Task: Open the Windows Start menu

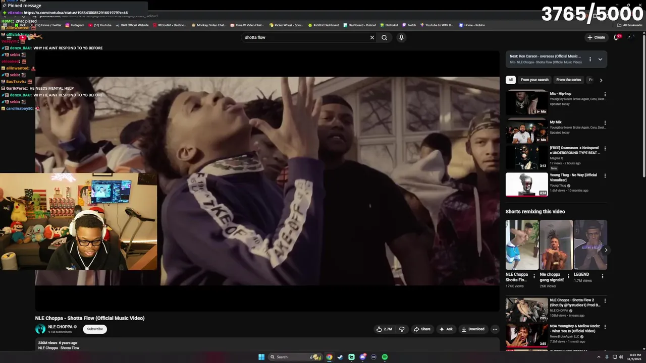Action: tap(261, 357)
